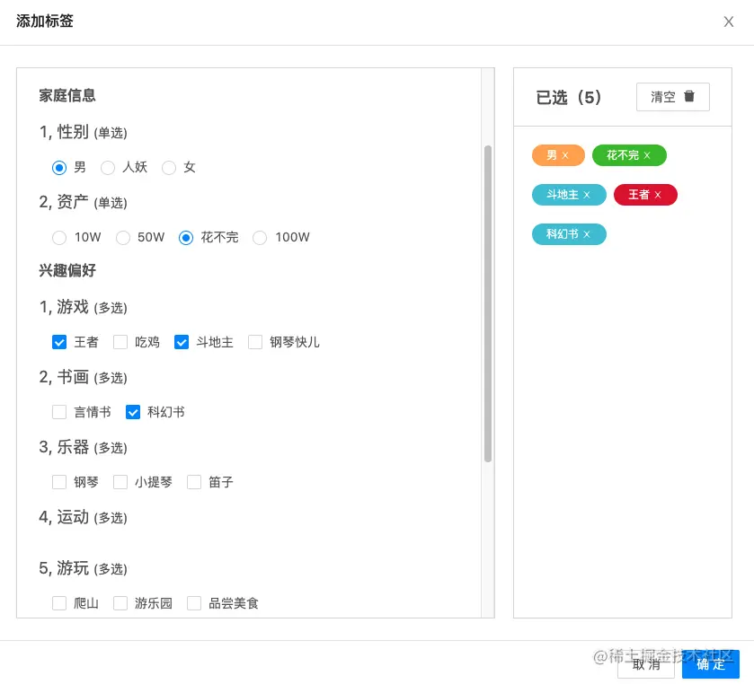The image size is (754, 684).
Task: Choose the 50W asset option
Action: pos(123,238)
